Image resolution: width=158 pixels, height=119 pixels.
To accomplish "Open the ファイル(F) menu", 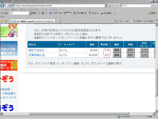I will click(5, 10).
